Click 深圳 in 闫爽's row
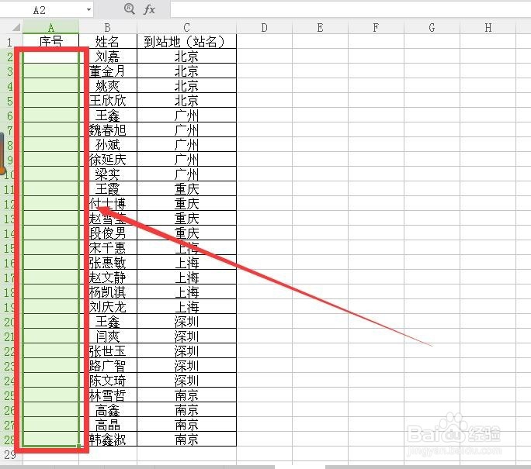 pyautogui.click(x=186, y=336)
